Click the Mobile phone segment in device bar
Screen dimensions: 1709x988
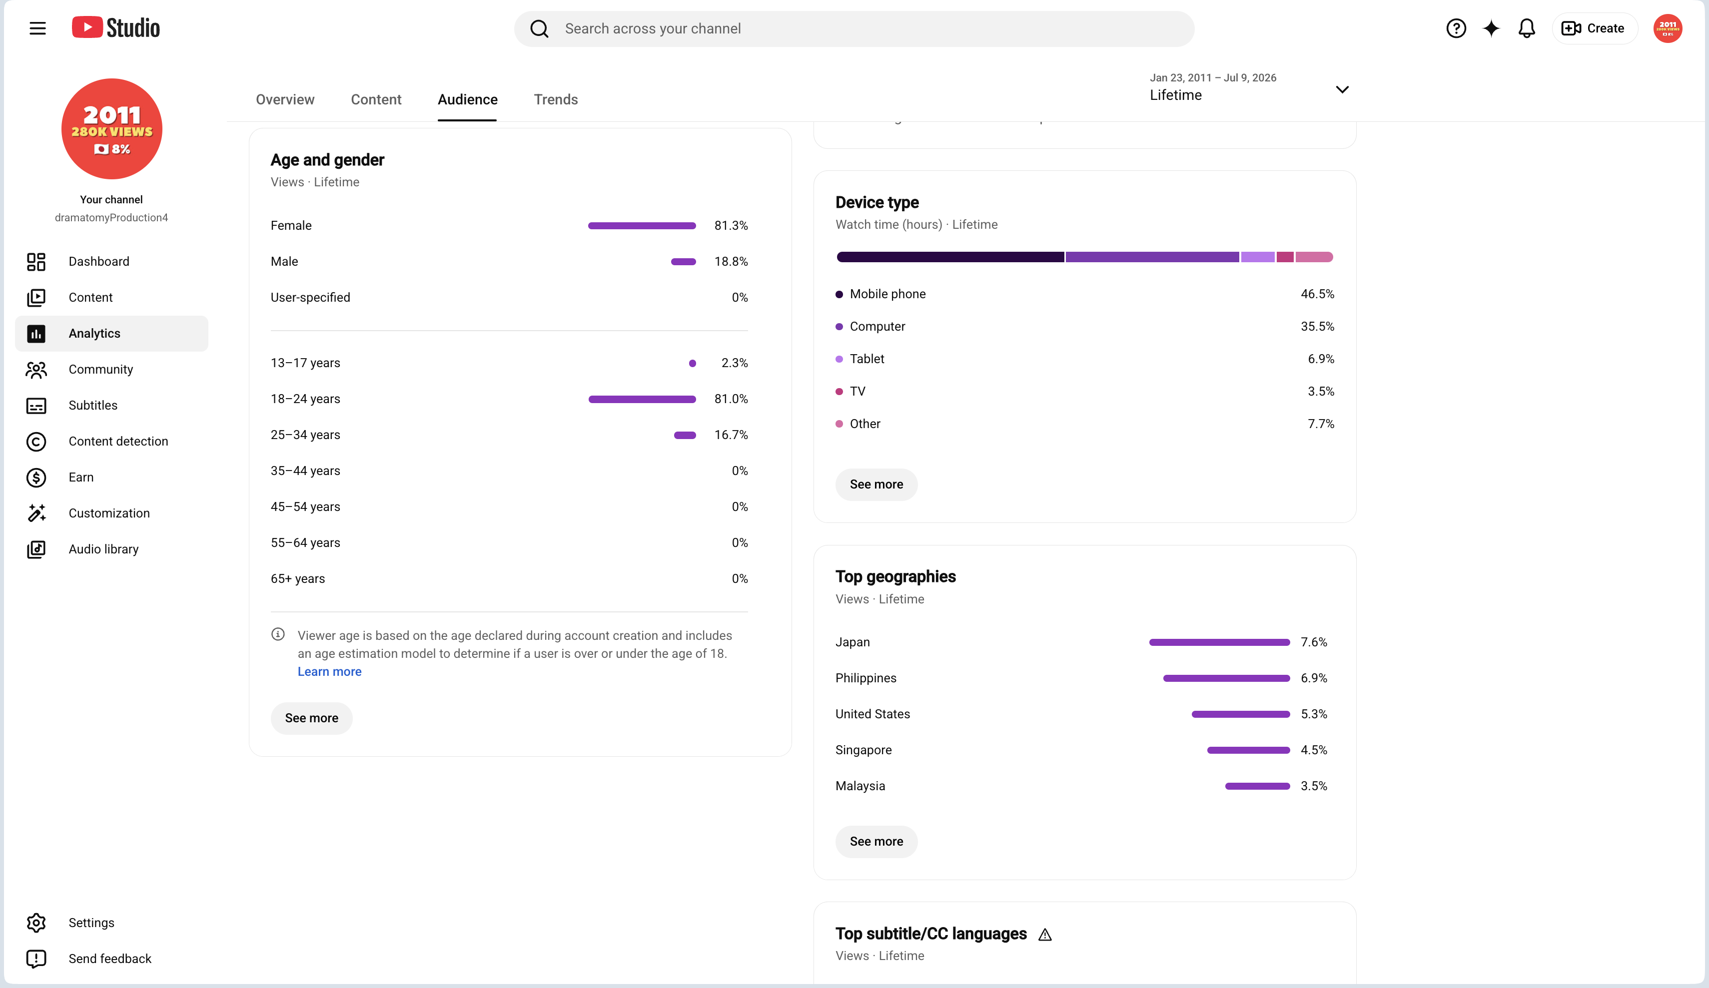click(x=950, y=257)
